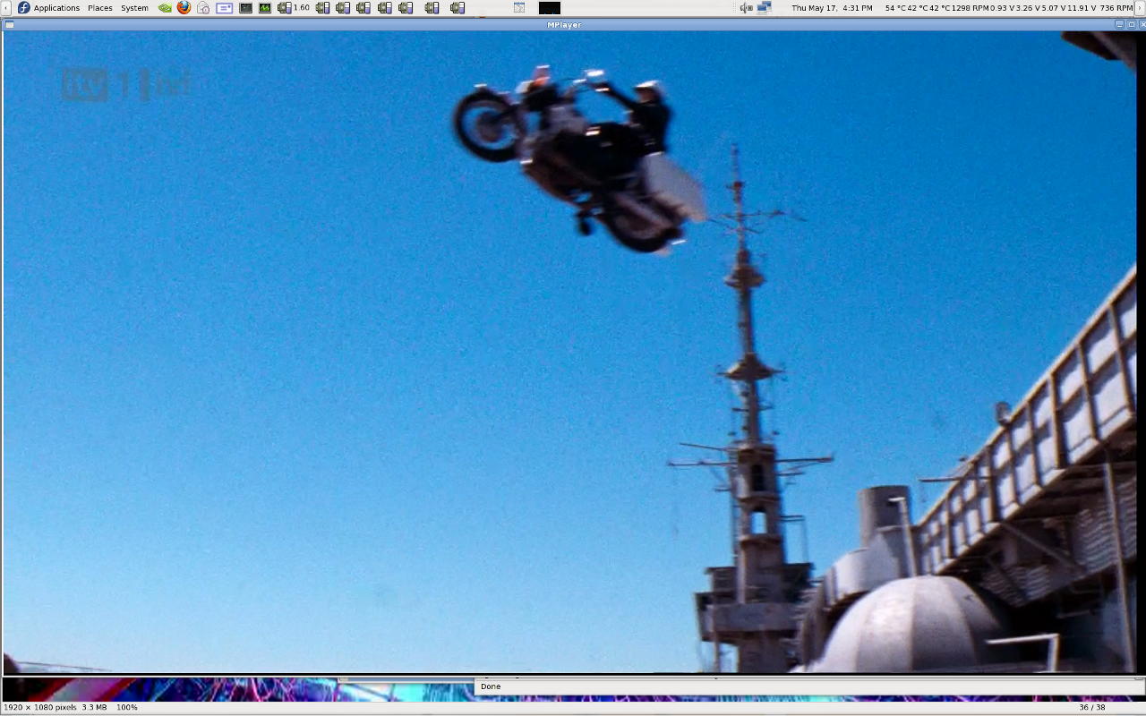Click the black window thumbnail in panel

[x=549, y=8]
